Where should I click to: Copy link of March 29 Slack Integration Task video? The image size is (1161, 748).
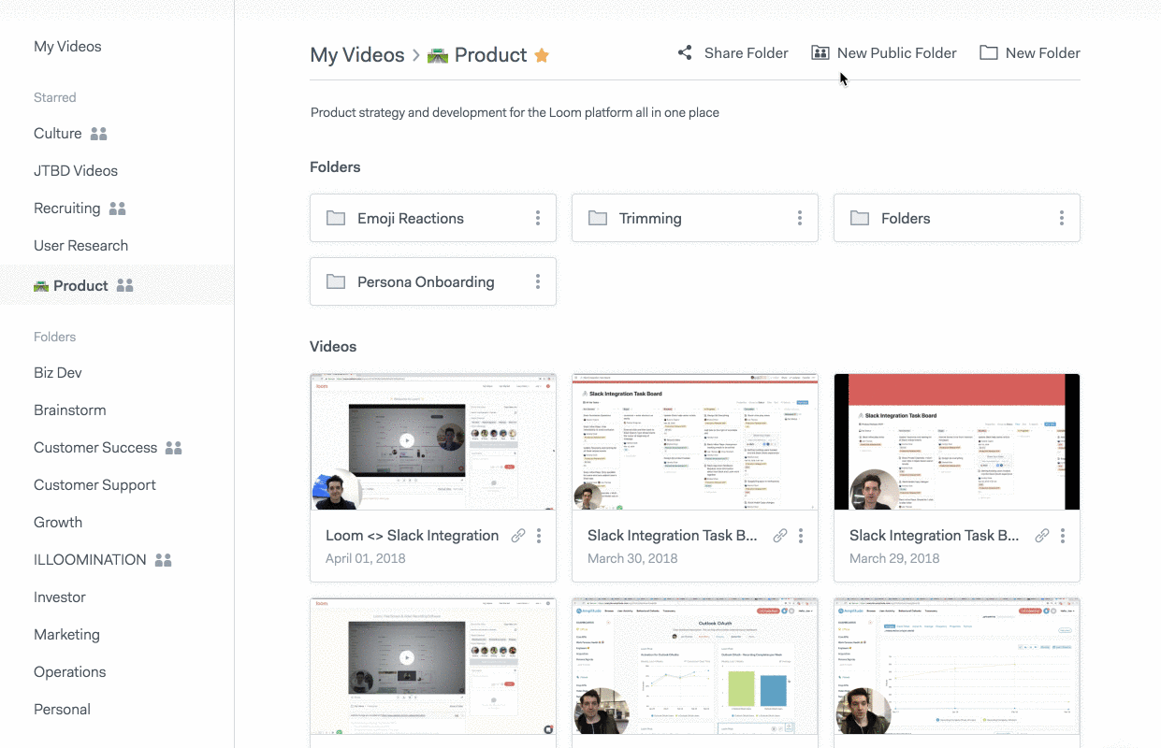(1042, 536)
